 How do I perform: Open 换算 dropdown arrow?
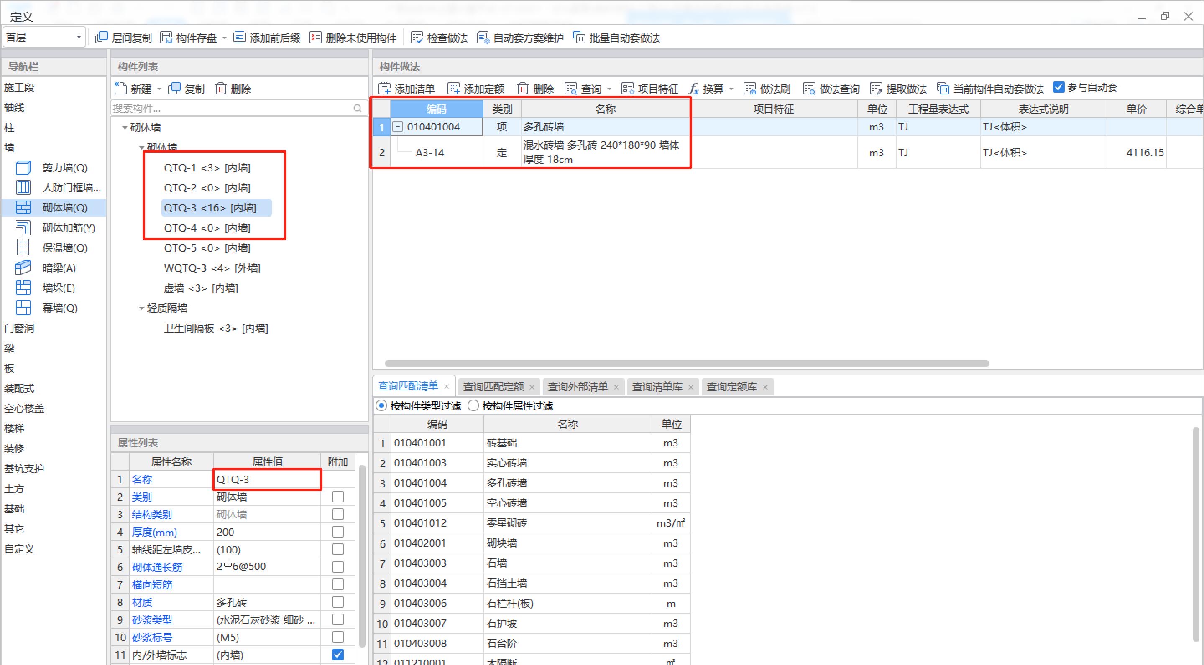pos(731,89)
